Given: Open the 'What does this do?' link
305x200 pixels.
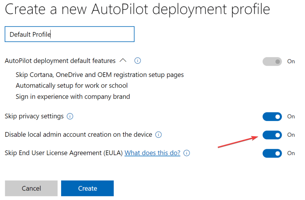Looking at the screenshot, I should click(152, 153).
